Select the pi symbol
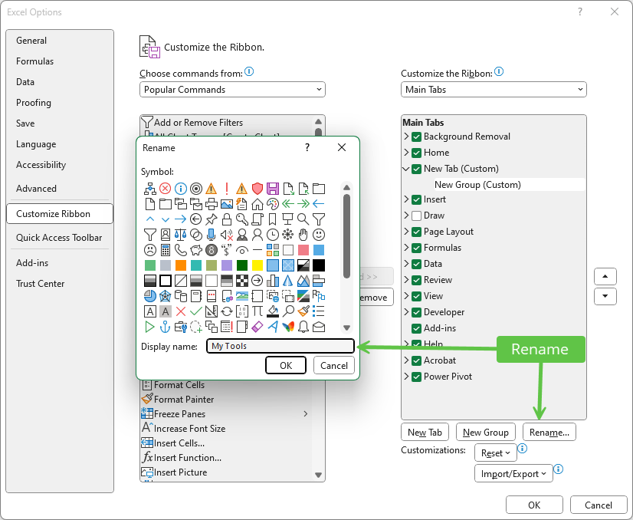Image resolution: width=633 pixels, height=520 pixels. point(257,311)
